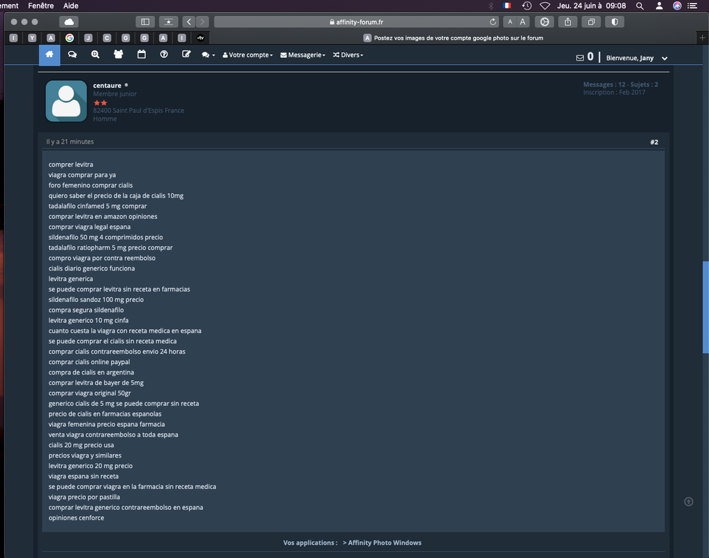Click the 'Inscription : Feb 2017' text
The height and width of the screenshot is (558, 709).
tap(614, 92)
